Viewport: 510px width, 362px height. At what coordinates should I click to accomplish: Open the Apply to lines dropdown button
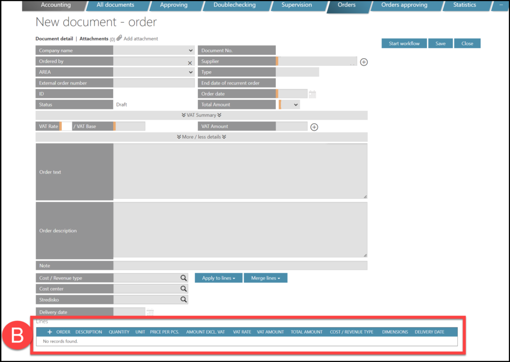219,278
